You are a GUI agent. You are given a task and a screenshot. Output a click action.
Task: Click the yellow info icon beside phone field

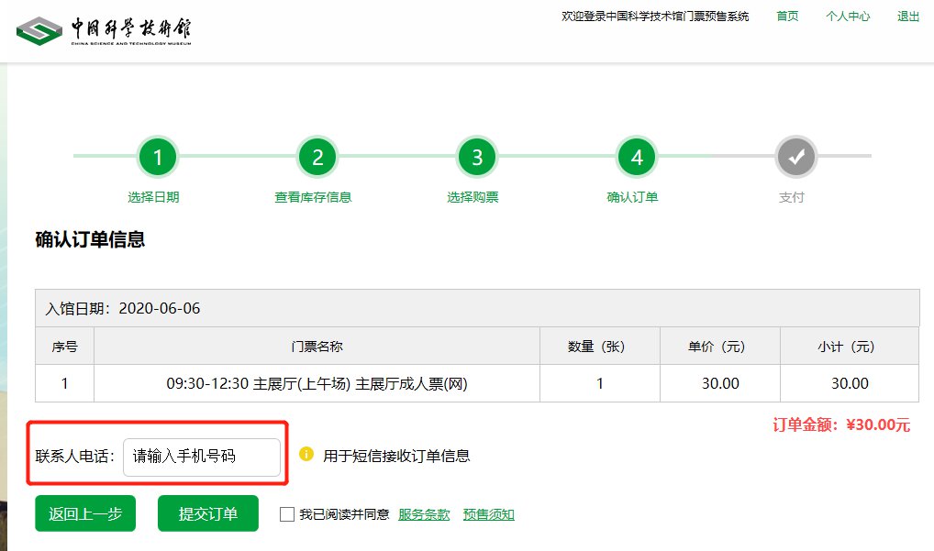tap(306, 455)
